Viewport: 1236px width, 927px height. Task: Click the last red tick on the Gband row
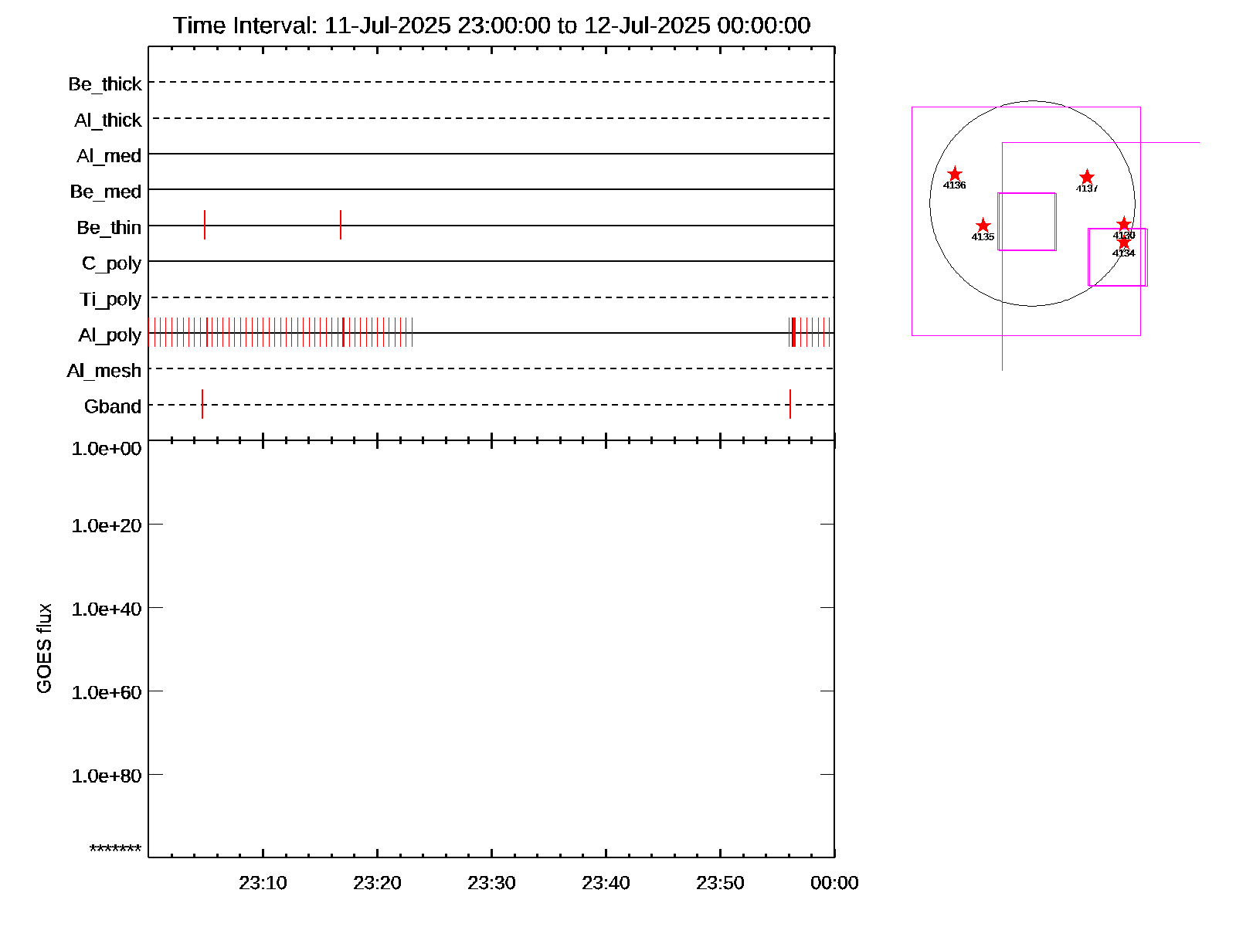tap(790, 404)
